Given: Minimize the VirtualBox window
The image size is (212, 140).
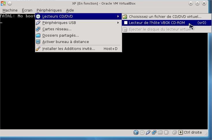Looking at the screenshot, I should point(191,3).
